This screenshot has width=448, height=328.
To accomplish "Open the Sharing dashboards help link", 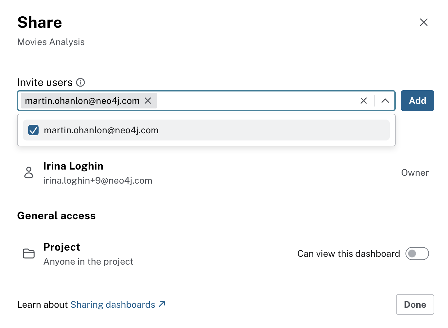I will coord(113,304).
